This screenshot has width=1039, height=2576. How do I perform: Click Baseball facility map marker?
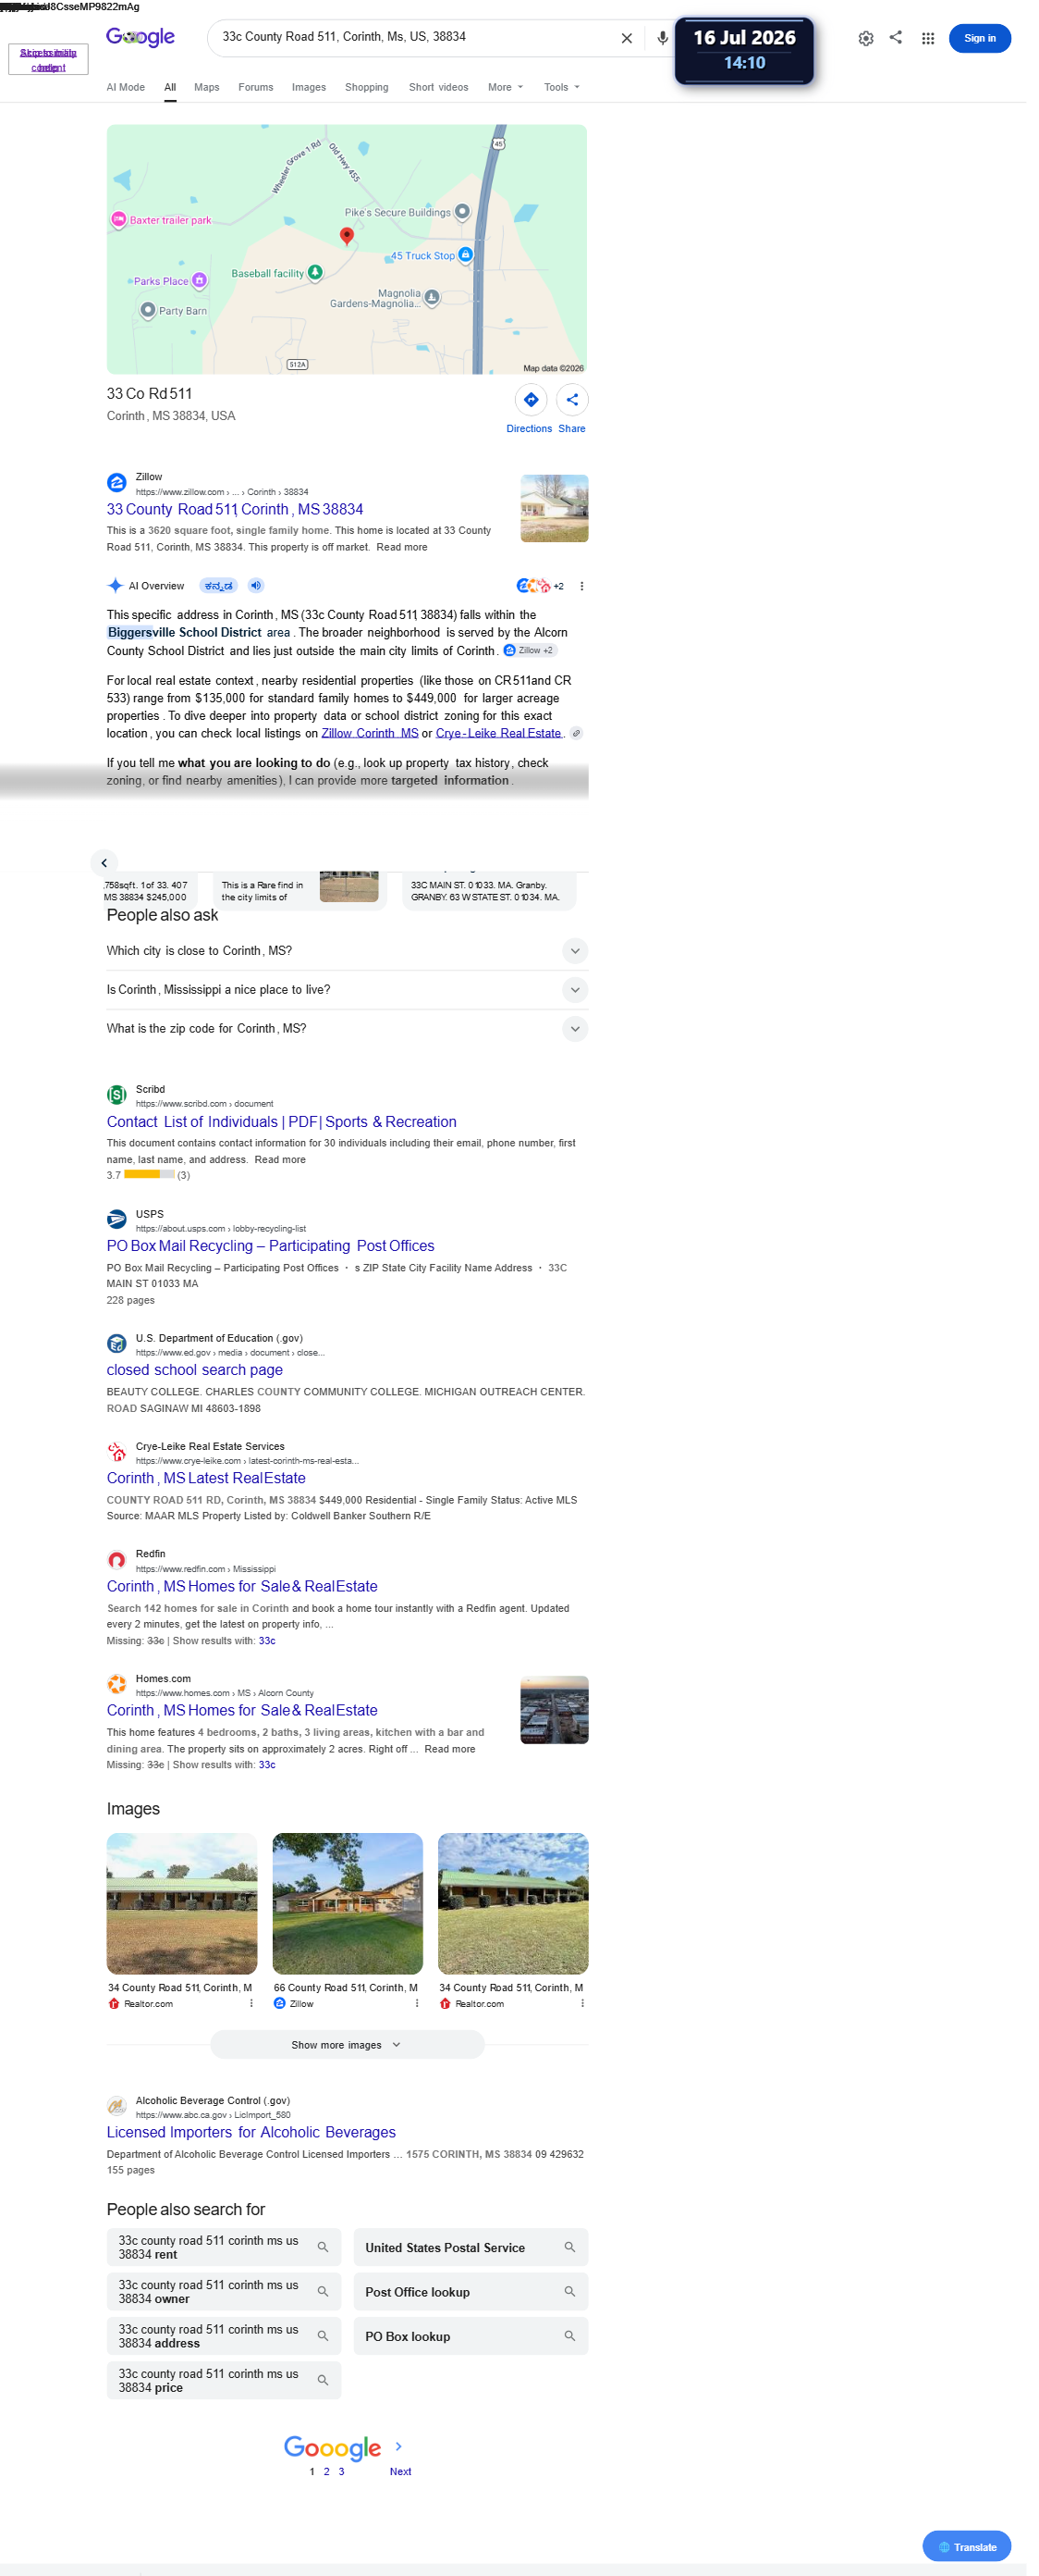pyautogui.click(x=316, y=272)
